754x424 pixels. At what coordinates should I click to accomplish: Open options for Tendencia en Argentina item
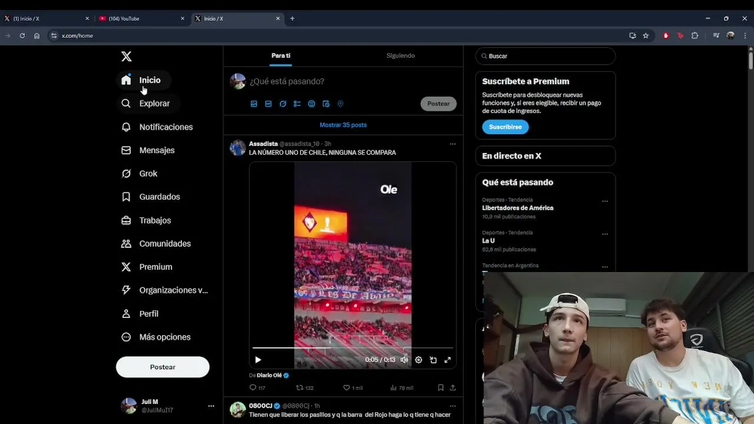pyautogui.click(x=604, y=267)
